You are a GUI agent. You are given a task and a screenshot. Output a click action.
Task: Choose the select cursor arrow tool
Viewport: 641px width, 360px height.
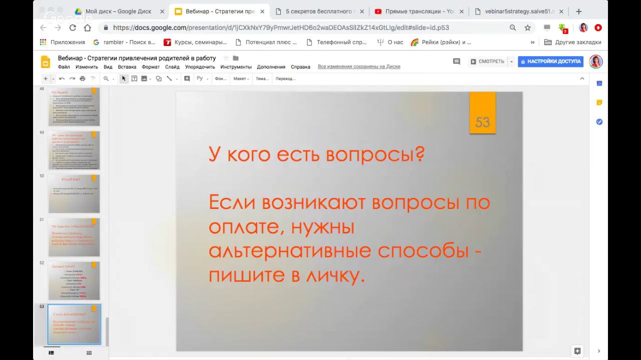(124, 78)
